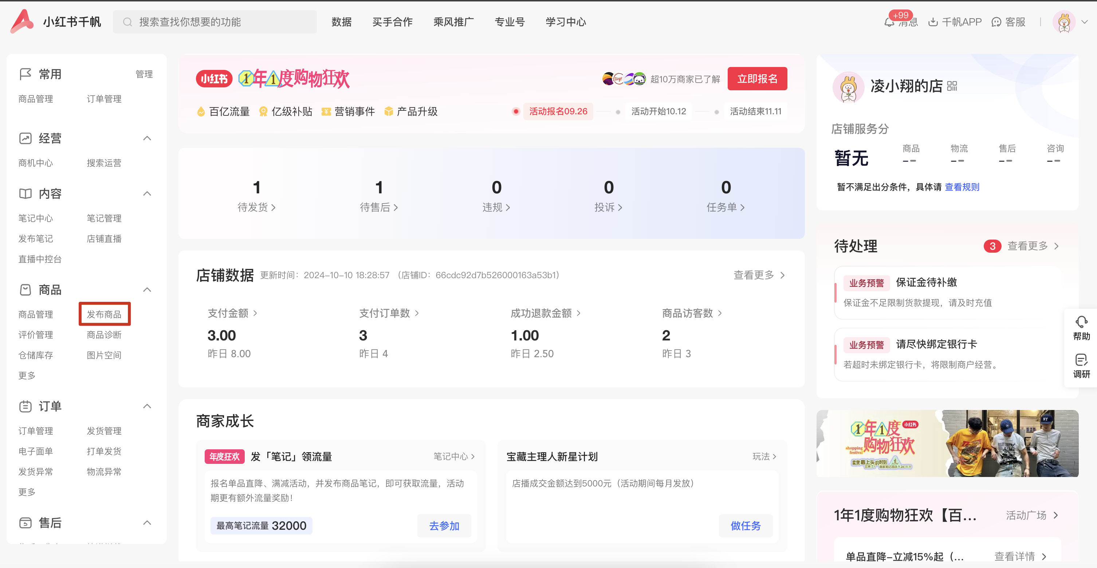The width and height of the screenshot is (1097, 568).
Task: Collapse the 商品 sidebar section
Action: 148,290
